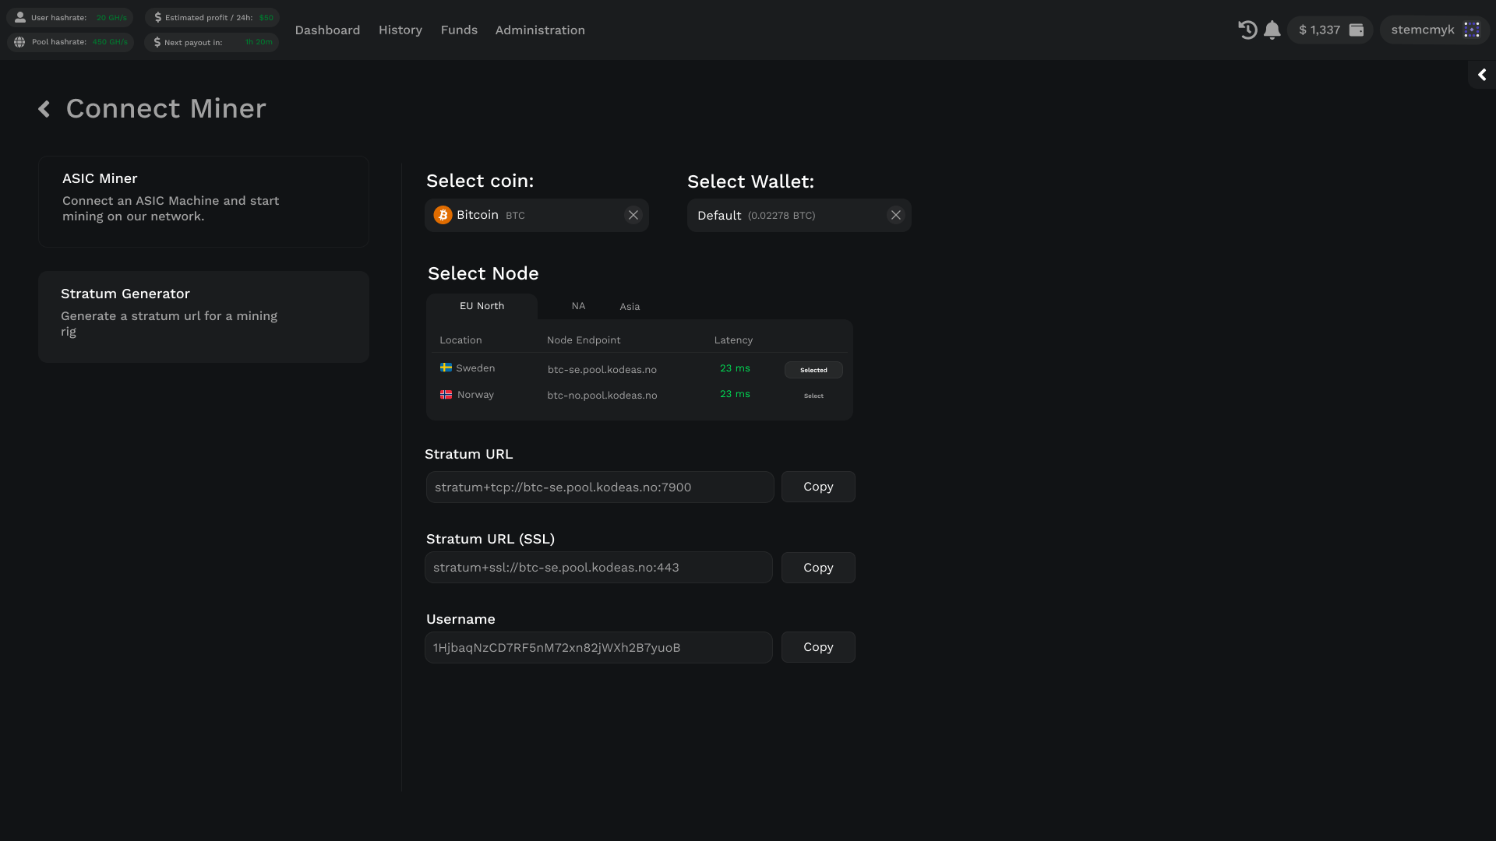
Task: Click the Stratum URL text field
Action: coord(599,487)
